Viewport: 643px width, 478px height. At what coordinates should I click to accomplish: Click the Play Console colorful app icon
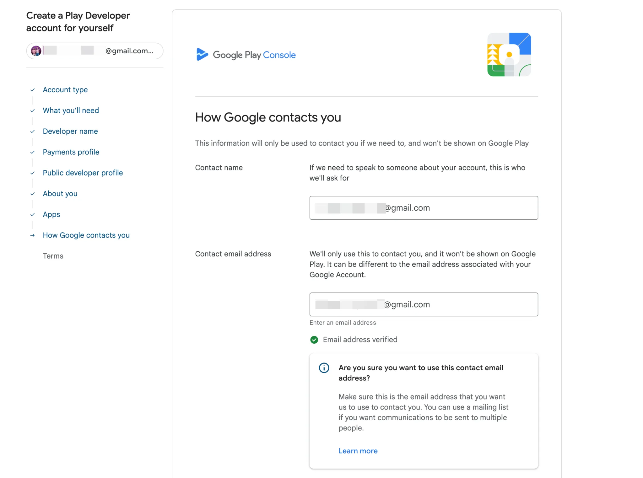pos(509,55)
